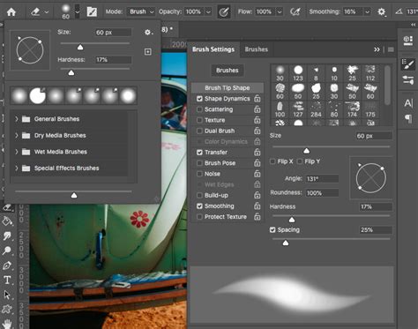Open the tool preset picker arrow
This screenshot has width=418, height=329.
47,12
